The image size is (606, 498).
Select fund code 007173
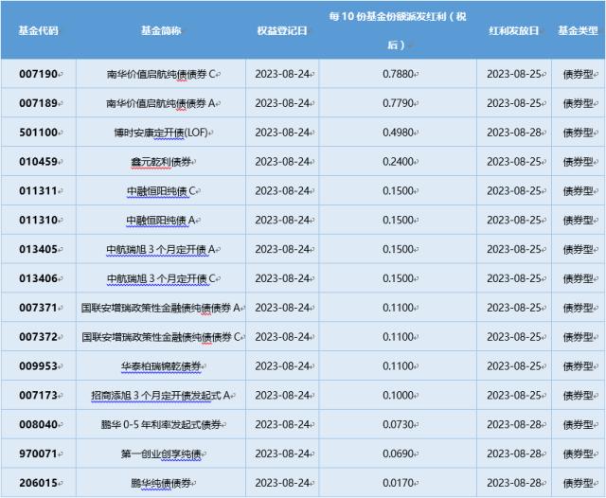pos(38,395)
